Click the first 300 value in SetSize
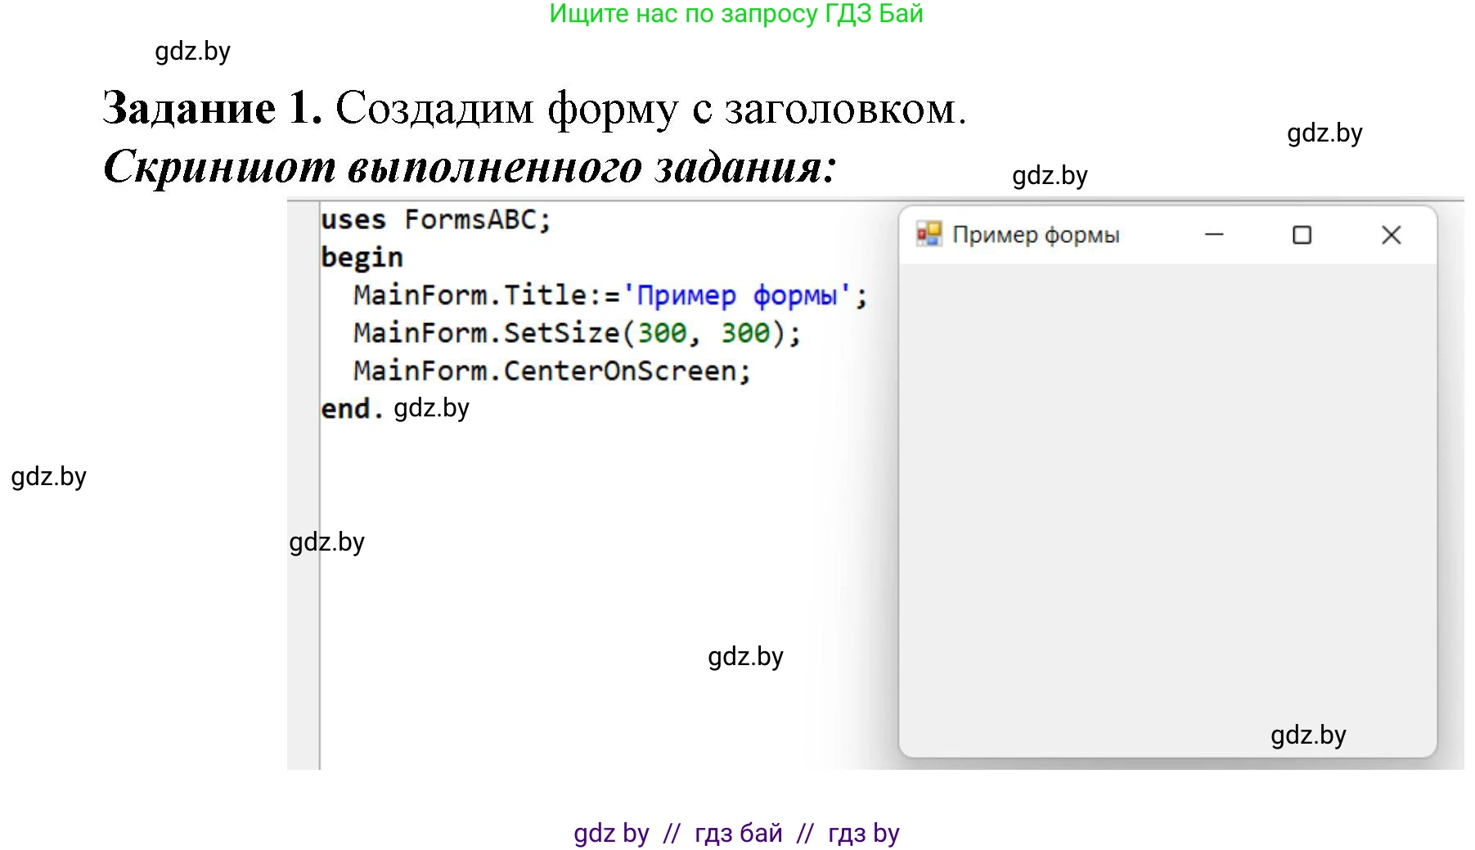1475x850 pixels. pos(662,333)
